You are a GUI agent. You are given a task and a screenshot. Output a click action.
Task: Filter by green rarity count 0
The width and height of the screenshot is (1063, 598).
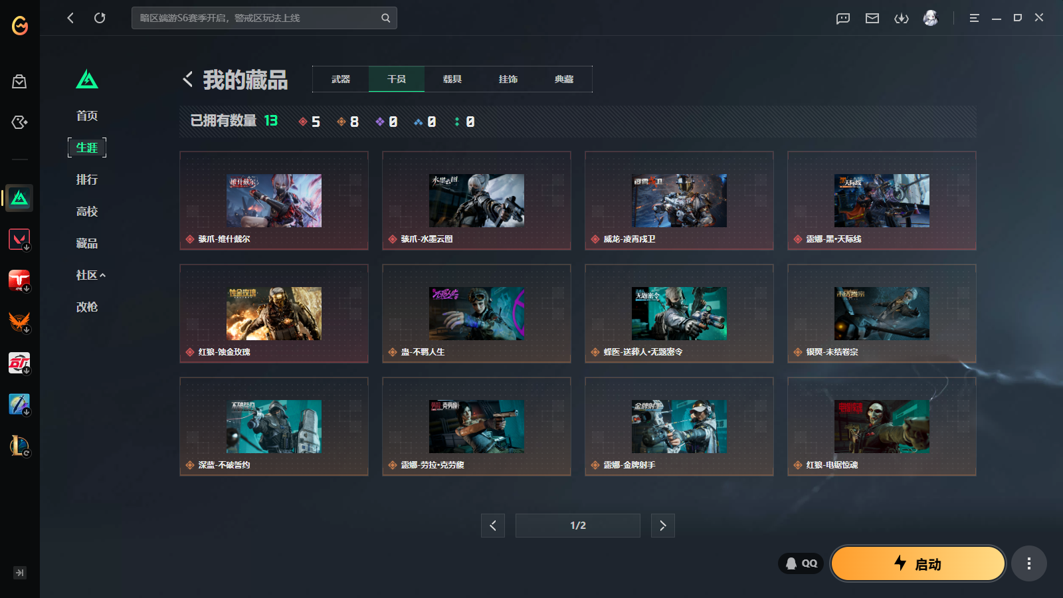pos(464,122)
